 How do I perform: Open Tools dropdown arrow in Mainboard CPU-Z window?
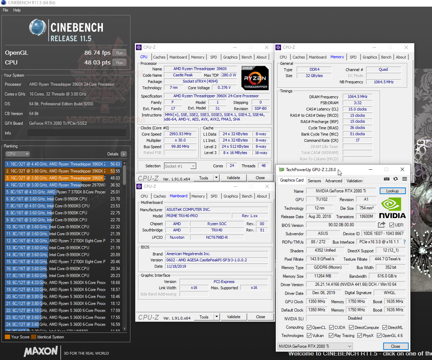217,317
